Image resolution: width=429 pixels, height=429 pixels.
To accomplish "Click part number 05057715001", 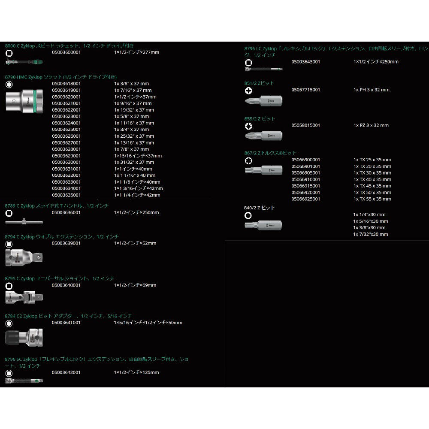I will [306, 90].
